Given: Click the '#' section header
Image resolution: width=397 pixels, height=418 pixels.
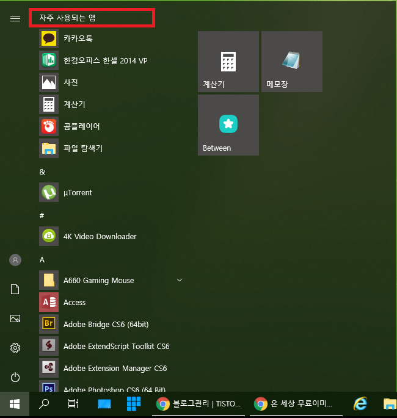Looking at the screenshot, I should 42,215.
